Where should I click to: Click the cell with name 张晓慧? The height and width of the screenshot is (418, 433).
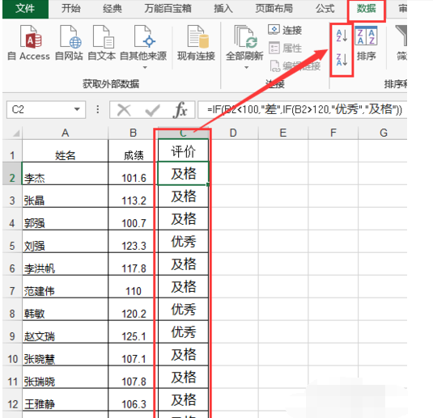pyautogui.click(x=65, y=355)
